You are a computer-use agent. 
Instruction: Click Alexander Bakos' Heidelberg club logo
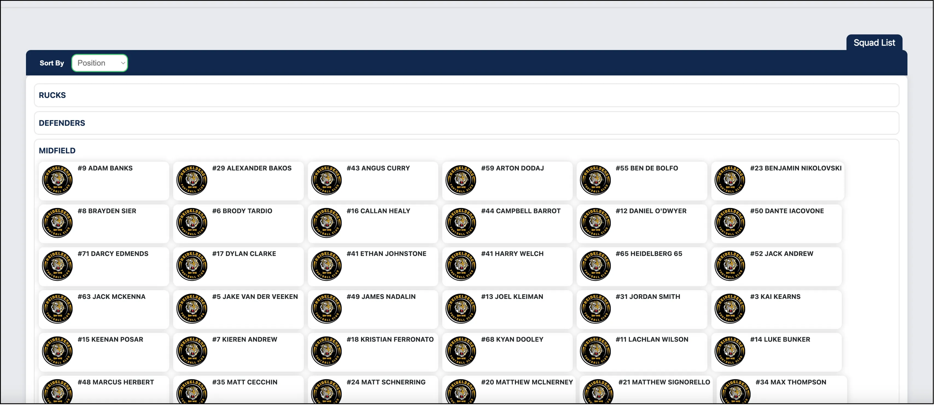click(192, 180)
